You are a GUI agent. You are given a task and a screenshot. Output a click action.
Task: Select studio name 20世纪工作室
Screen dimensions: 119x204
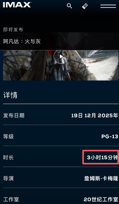click(101, 200)
